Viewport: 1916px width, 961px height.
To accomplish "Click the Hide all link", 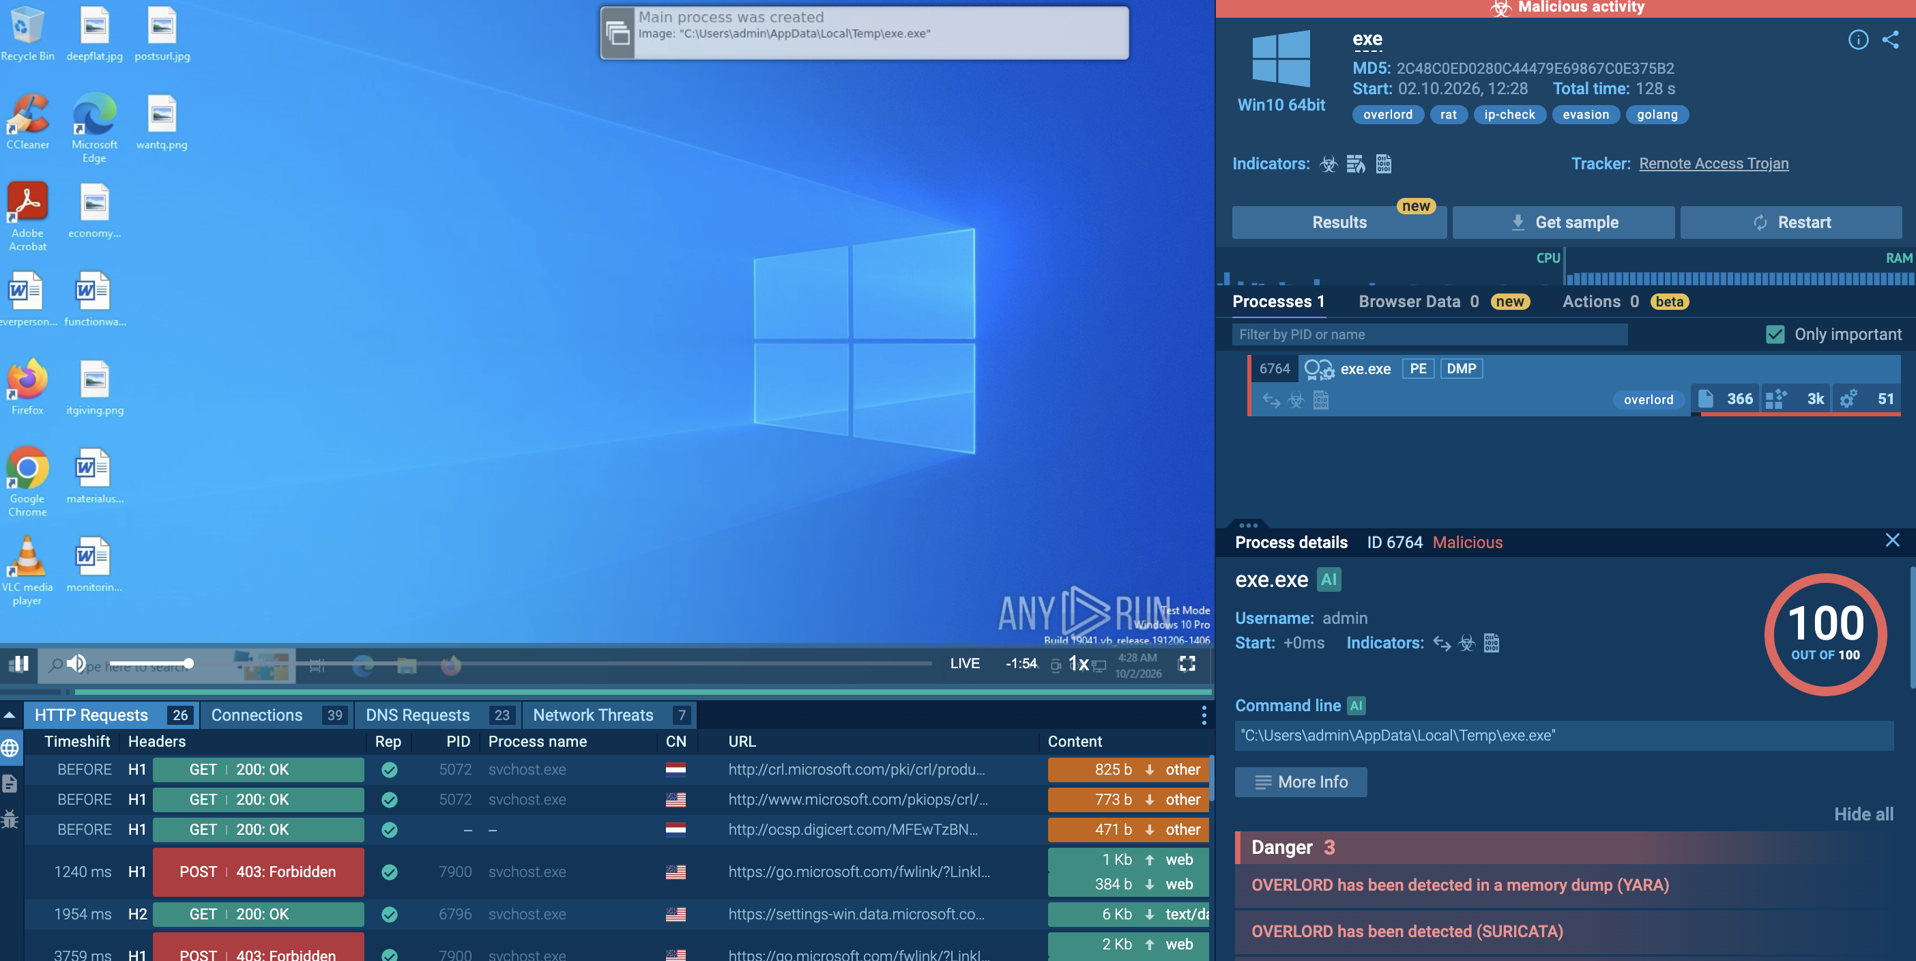I will click(x=1863, y=814).
